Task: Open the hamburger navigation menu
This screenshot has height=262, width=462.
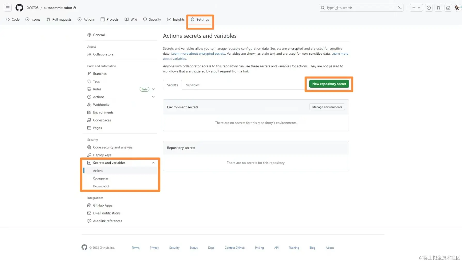Action: [x=8, y=8]
